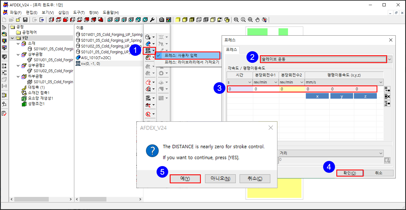Collapse the 1단 tree node
The height and width of the screenshot is (210, 406).
pyautogui.click(x=12, y=38)
